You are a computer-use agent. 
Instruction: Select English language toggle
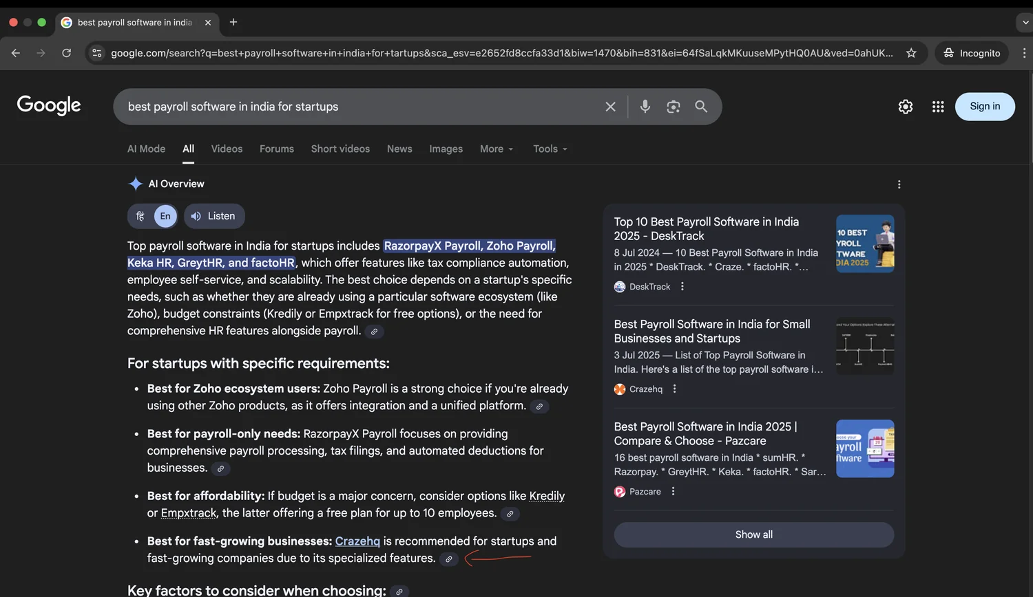[x=165, y=216]
